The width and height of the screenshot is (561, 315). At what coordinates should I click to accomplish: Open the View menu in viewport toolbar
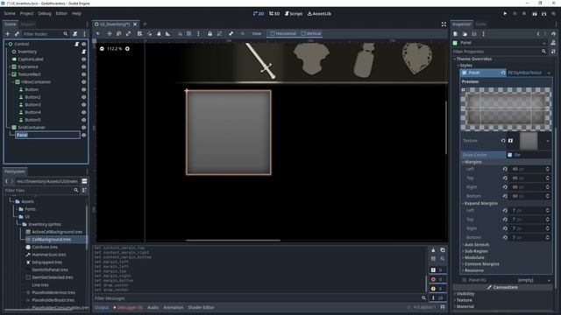click(257, 33)
